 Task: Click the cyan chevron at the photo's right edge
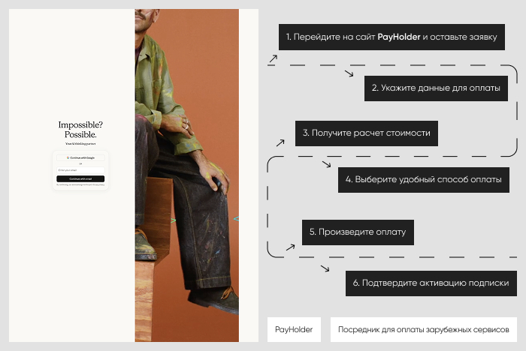(x=236, y=219)
